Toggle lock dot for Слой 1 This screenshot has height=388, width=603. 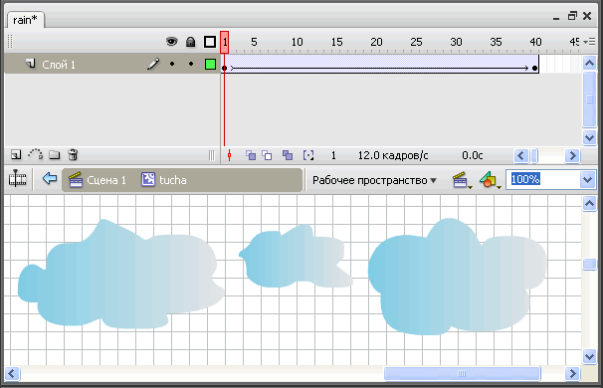click(191, 64)
